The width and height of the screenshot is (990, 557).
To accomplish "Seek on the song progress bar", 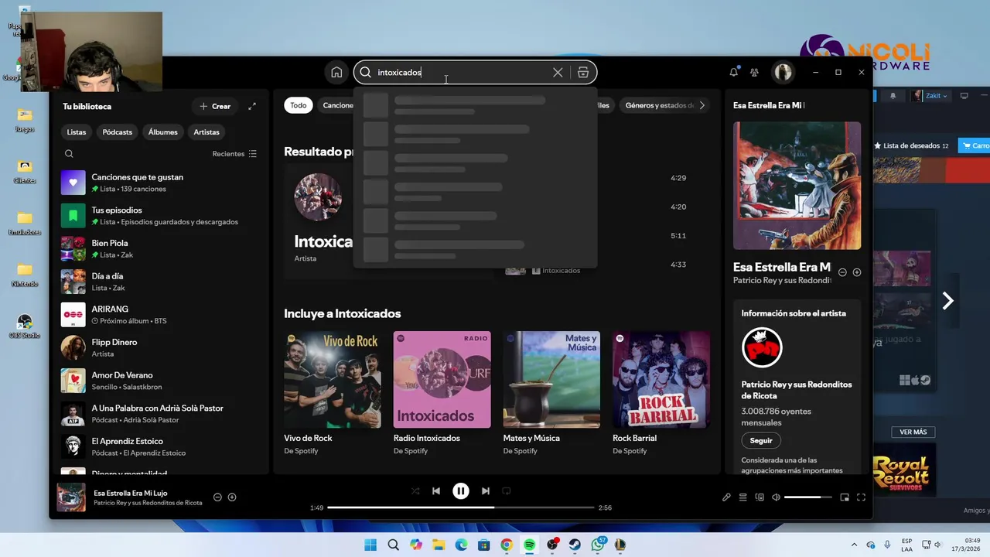I will tap(461, 507).
